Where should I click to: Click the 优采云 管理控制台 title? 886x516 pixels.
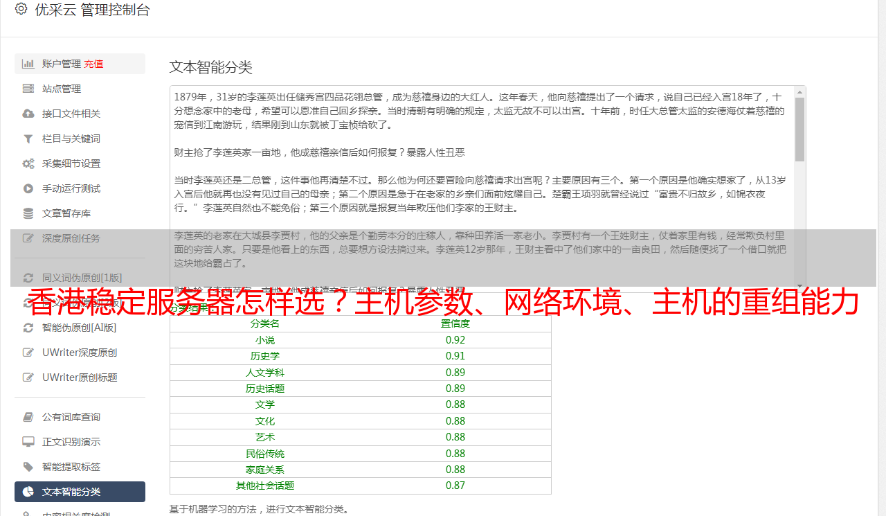(92, 10)
